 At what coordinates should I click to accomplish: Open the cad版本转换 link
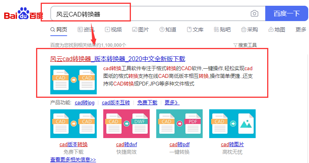(x=73, y=145)
